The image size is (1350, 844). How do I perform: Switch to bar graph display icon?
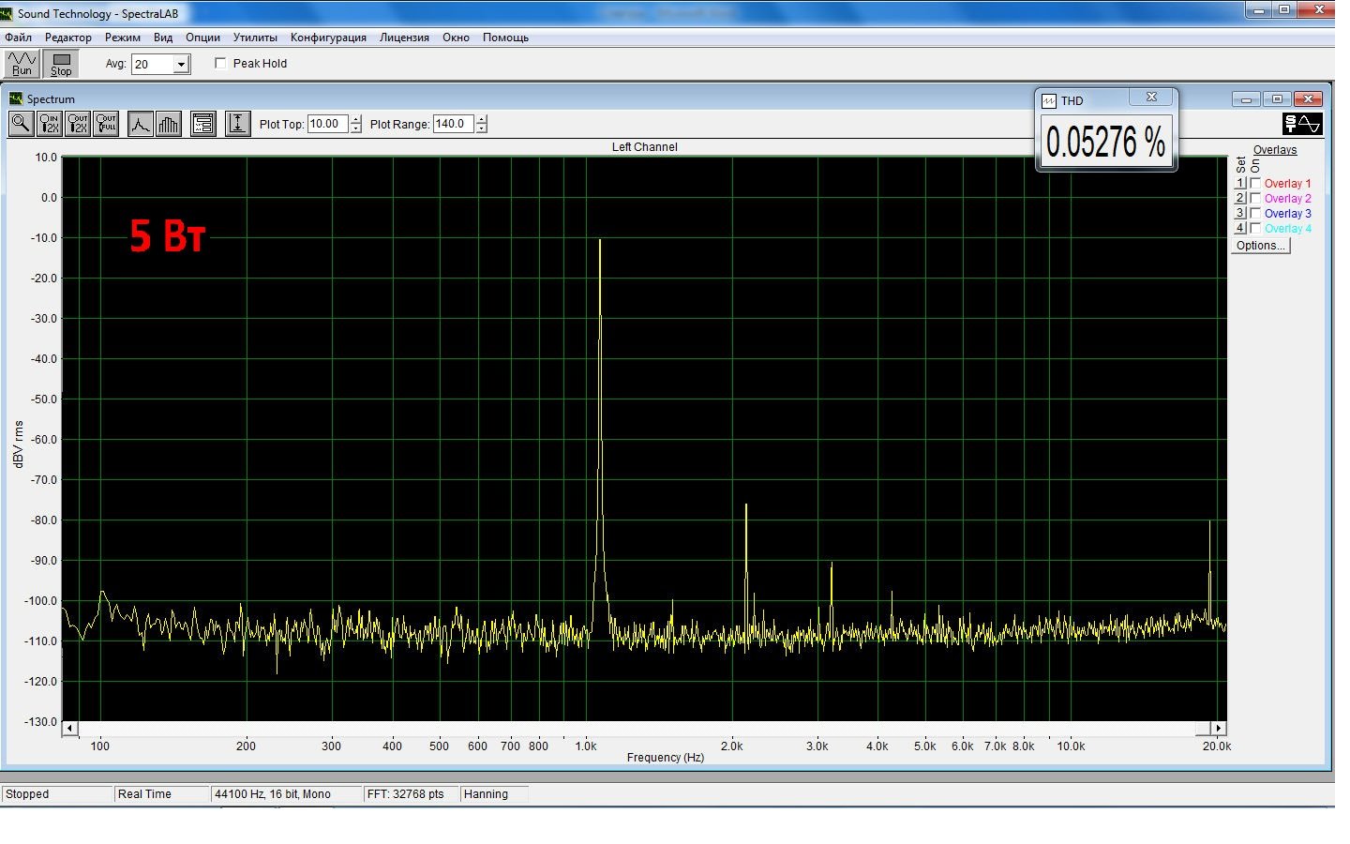pyautogui.click(x=168, y=124)
